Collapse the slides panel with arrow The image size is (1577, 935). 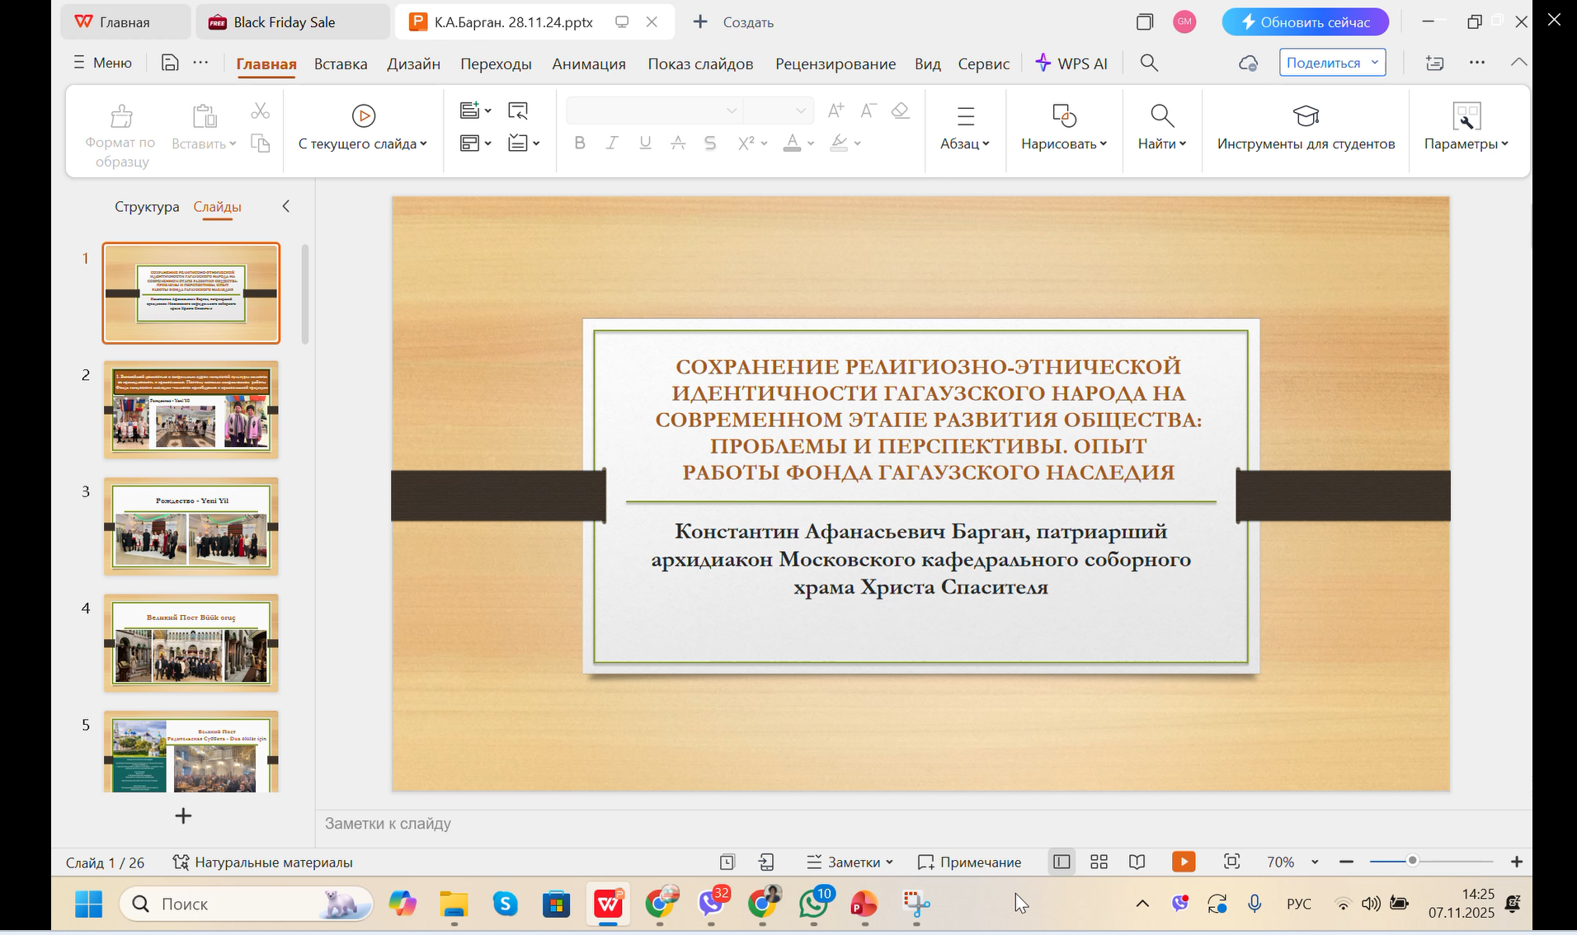(x=286, y=206)
